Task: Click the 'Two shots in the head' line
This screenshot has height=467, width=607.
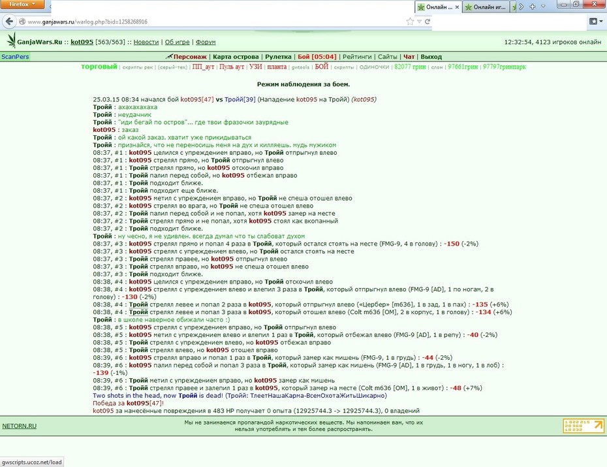Action: 240,396
